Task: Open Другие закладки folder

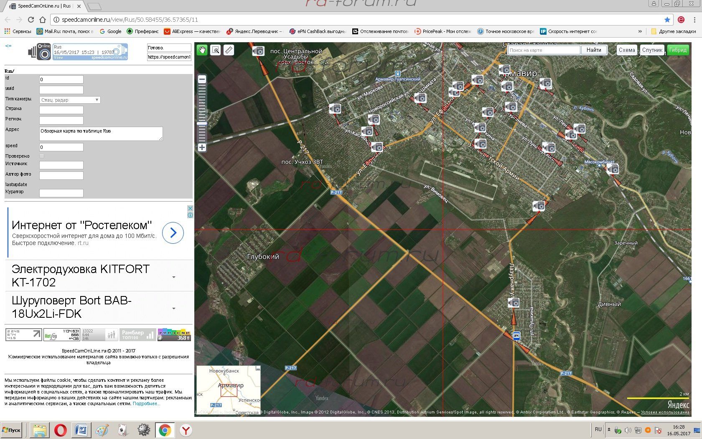Action: pos(674,31)
